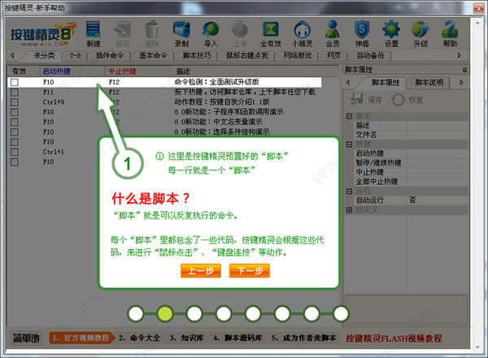Pin the 脚本属性 panel with pushpin icon
This screenshot has height=358, width=488.
tap(464, 70)
